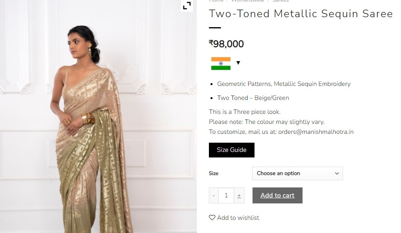The height and width of the screenshot is (233, 401).
Task: Open the Size 'Choose an option' dropdown
Action: click(x=297, y=173)
